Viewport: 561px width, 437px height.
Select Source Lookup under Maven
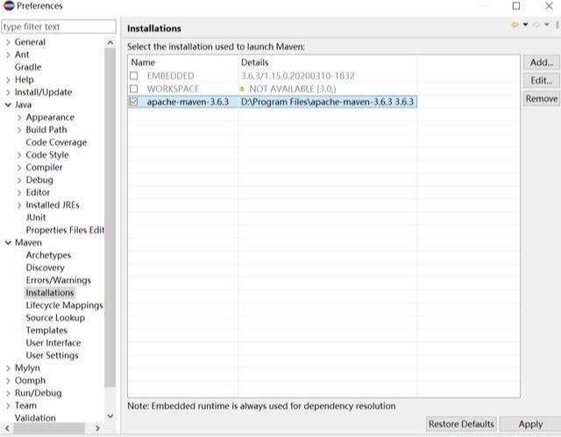pyautogui.click(x=55, y=318)
